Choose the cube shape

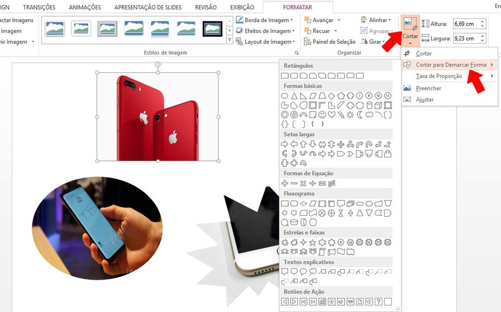pos(378,106)
